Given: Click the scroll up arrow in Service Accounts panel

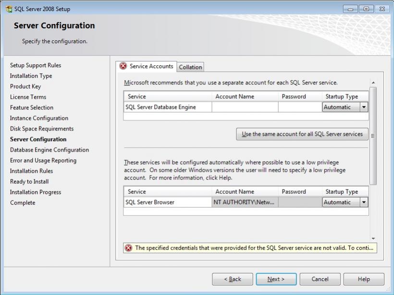Looking at the screenshot, I should [x=373, y=83].
